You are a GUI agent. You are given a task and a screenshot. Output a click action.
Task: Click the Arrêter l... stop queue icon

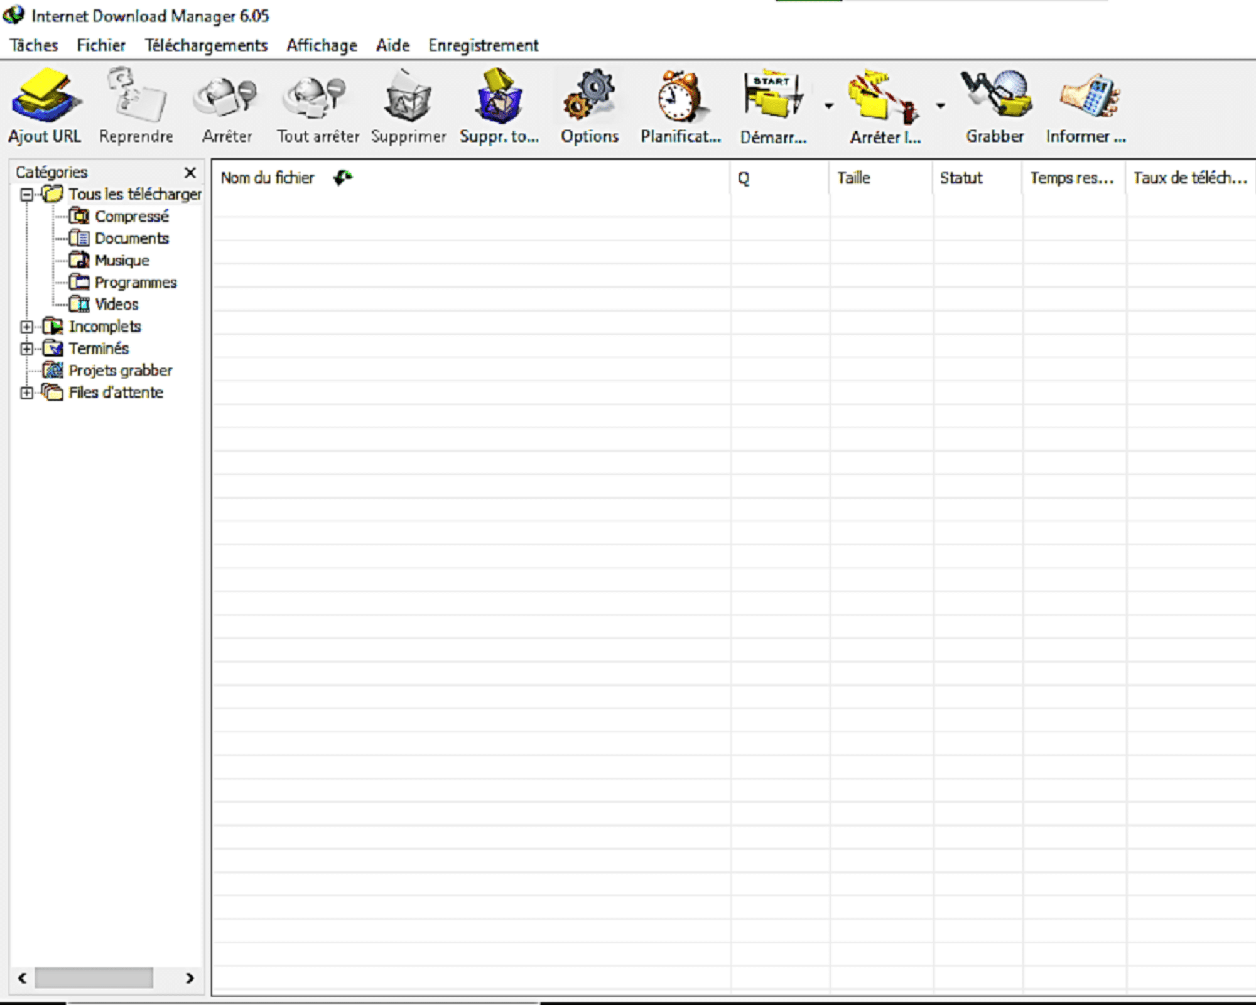coord(882,95)
